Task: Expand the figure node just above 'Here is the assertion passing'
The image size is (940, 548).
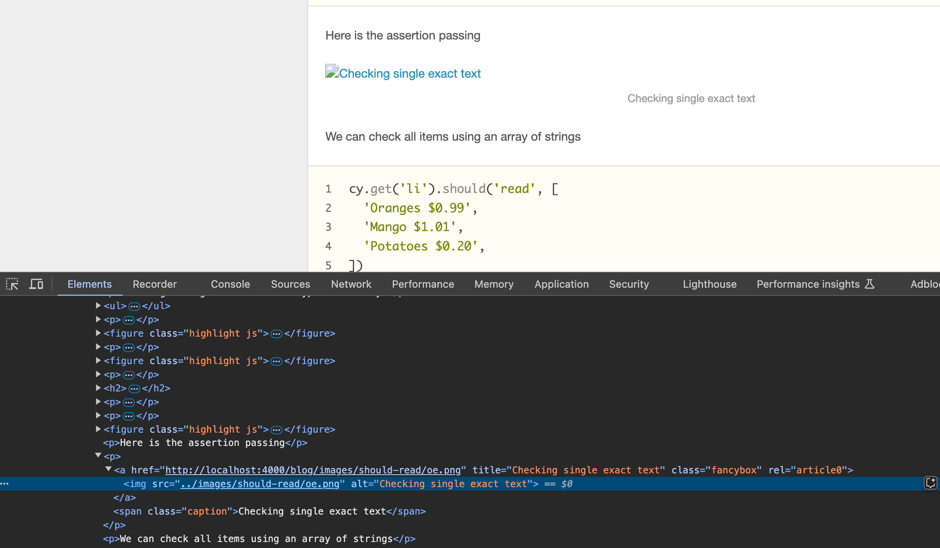Action: 98,429
